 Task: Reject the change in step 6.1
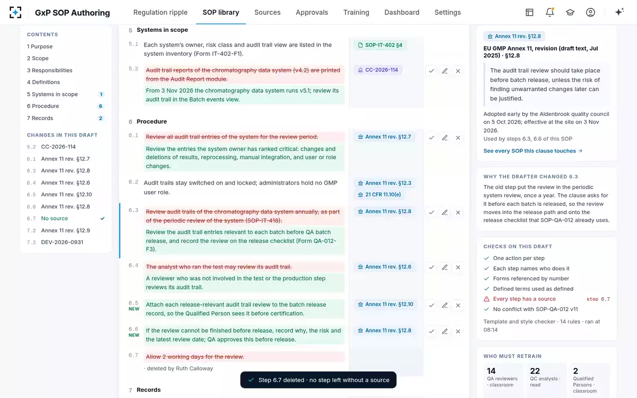pos(458,137)
